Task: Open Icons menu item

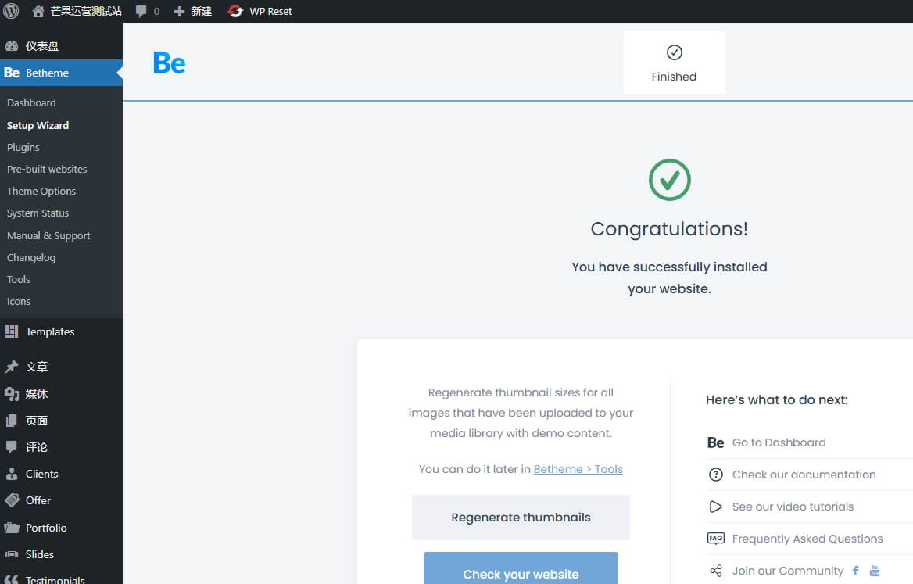Action: coord(19,301)
